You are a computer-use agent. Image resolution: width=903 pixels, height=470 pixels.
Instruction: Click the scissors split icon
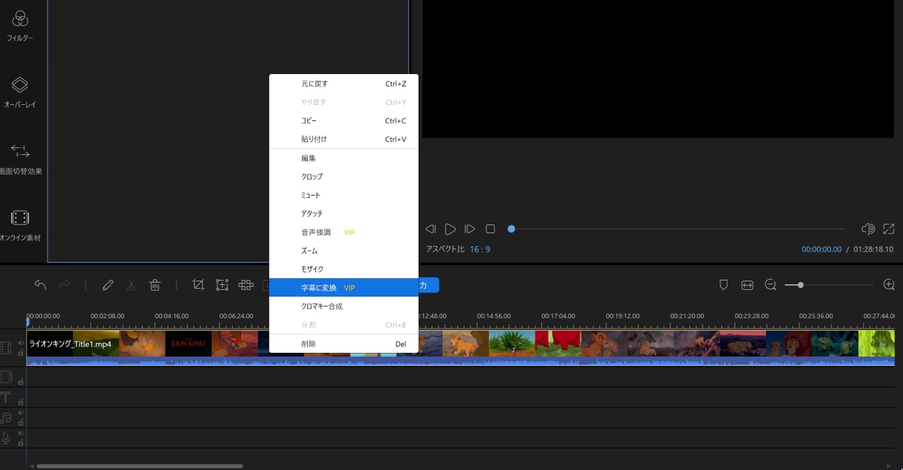point(131,285)
